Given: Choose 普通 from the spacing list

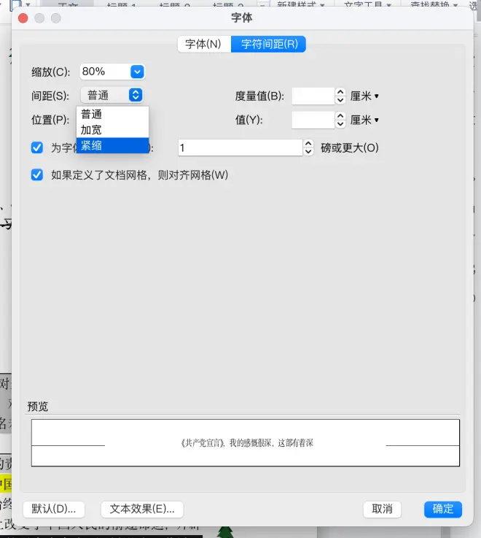Looking at the screenshot, I should (112, 115).
